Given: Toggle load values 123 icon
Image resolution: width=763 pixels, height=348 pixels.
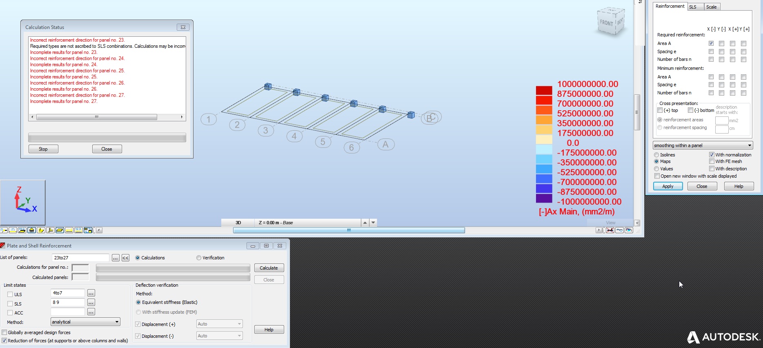Looking at the screenshot, I should coord(78,230).
